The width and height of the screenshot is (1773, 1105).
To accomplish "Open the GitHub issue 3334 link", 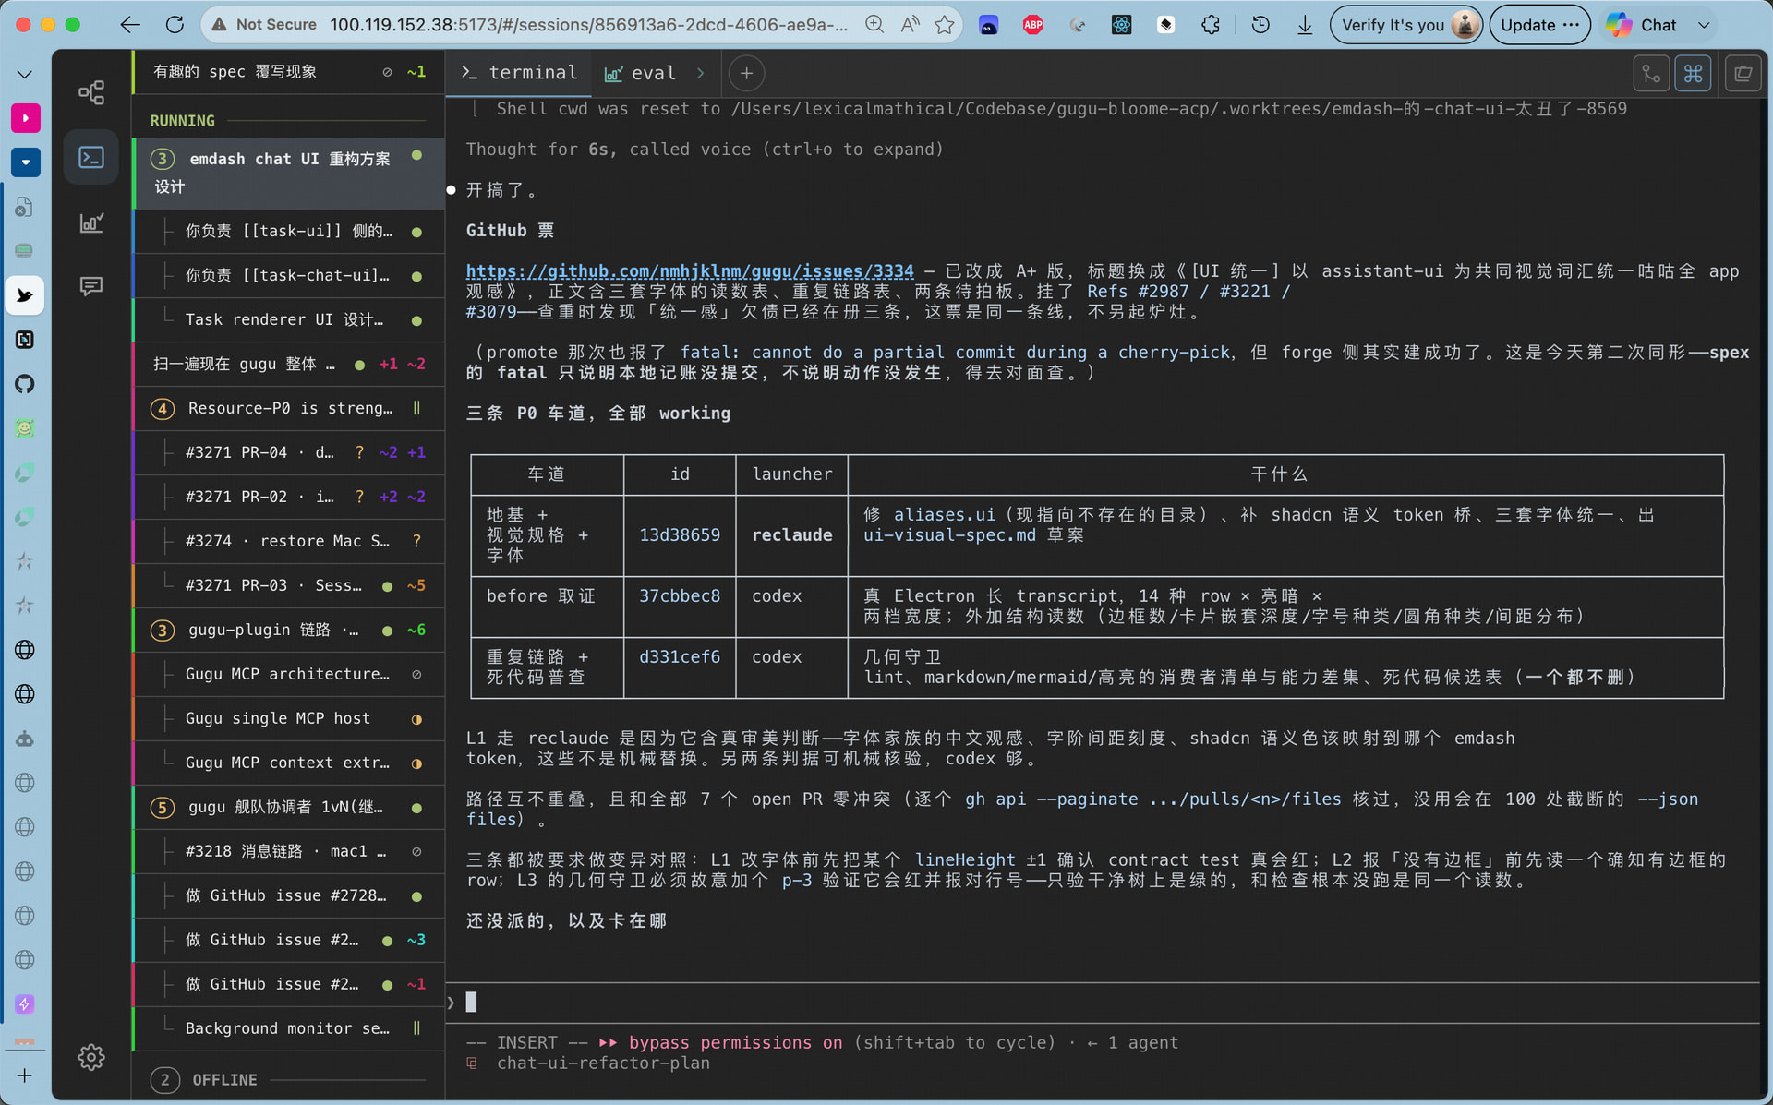I will pos(690,271).
